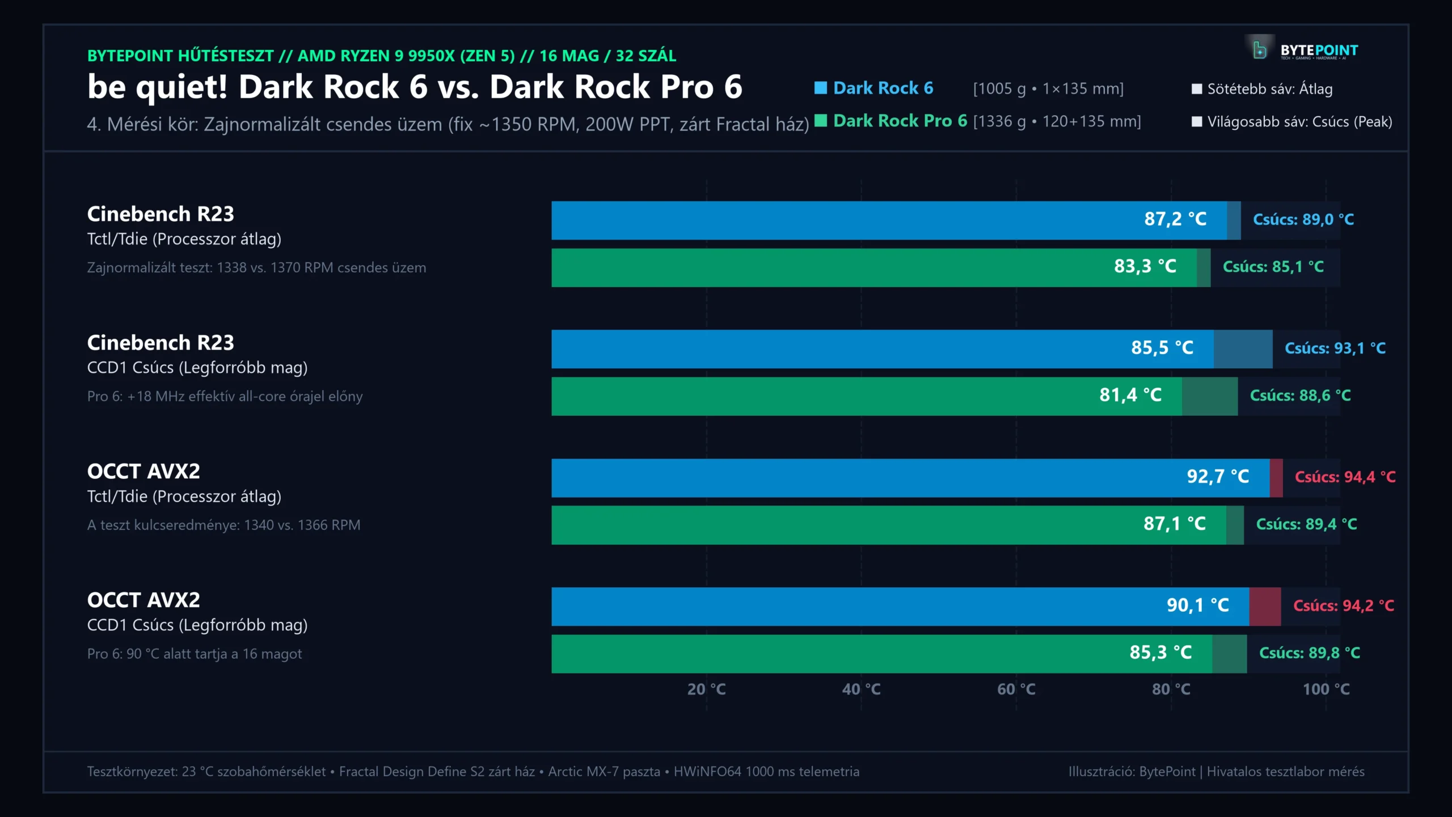Click the 40 °C axis label

click(861, 689)
